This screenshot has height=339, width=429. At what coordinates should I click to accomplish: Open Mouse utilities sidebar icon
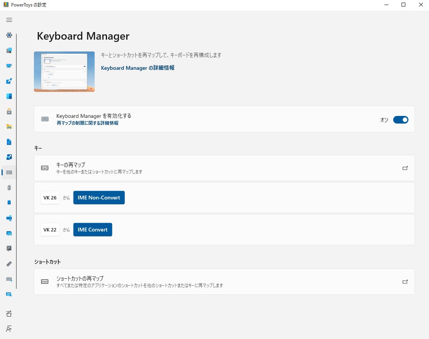[x=9, y=188]
